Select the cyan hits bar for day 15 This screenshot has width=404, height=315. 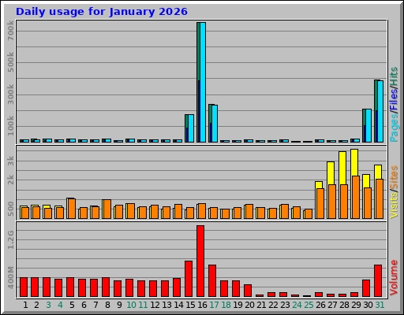191,128
